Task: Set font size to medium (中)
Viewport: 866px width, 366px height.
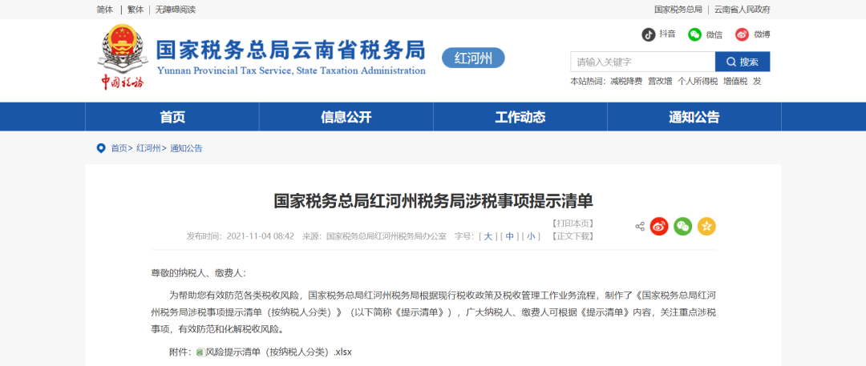Action: click(509, 236)
